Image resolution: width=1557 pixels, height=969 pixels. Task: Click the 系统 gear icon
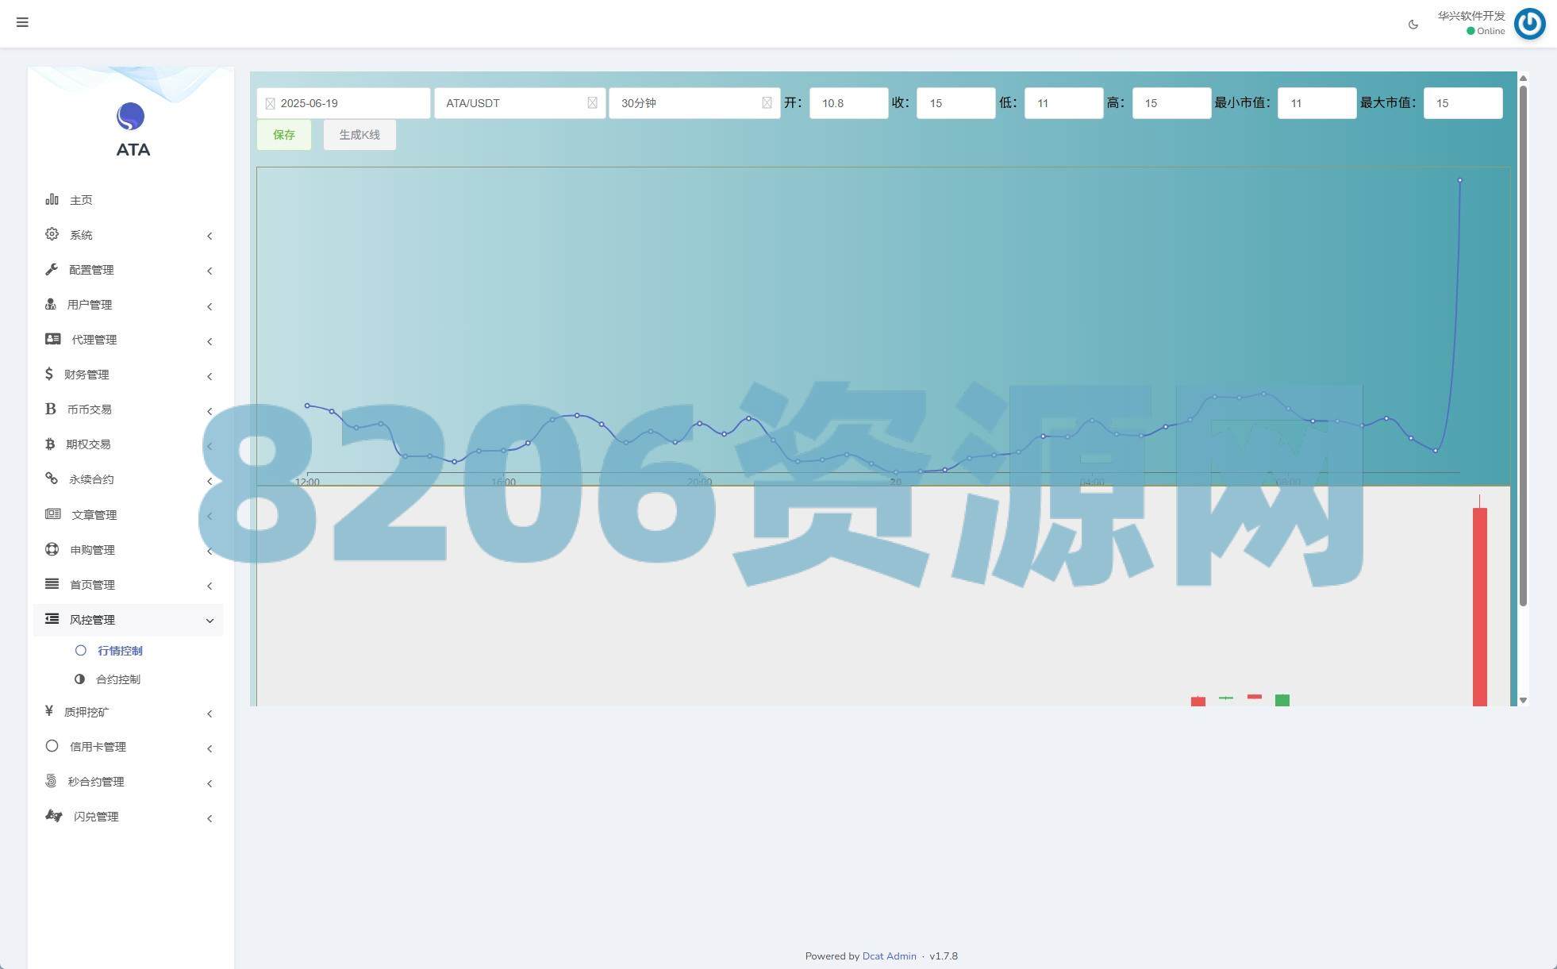coord(52,234)
